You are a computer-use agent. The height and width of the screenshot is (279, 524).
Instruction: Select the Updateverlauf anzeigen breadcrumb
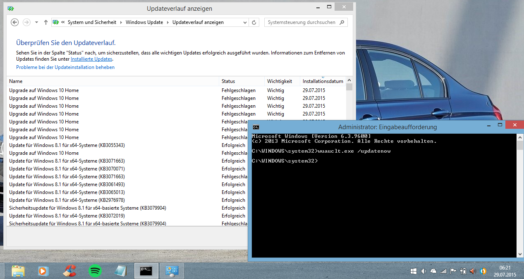(198, 22)
